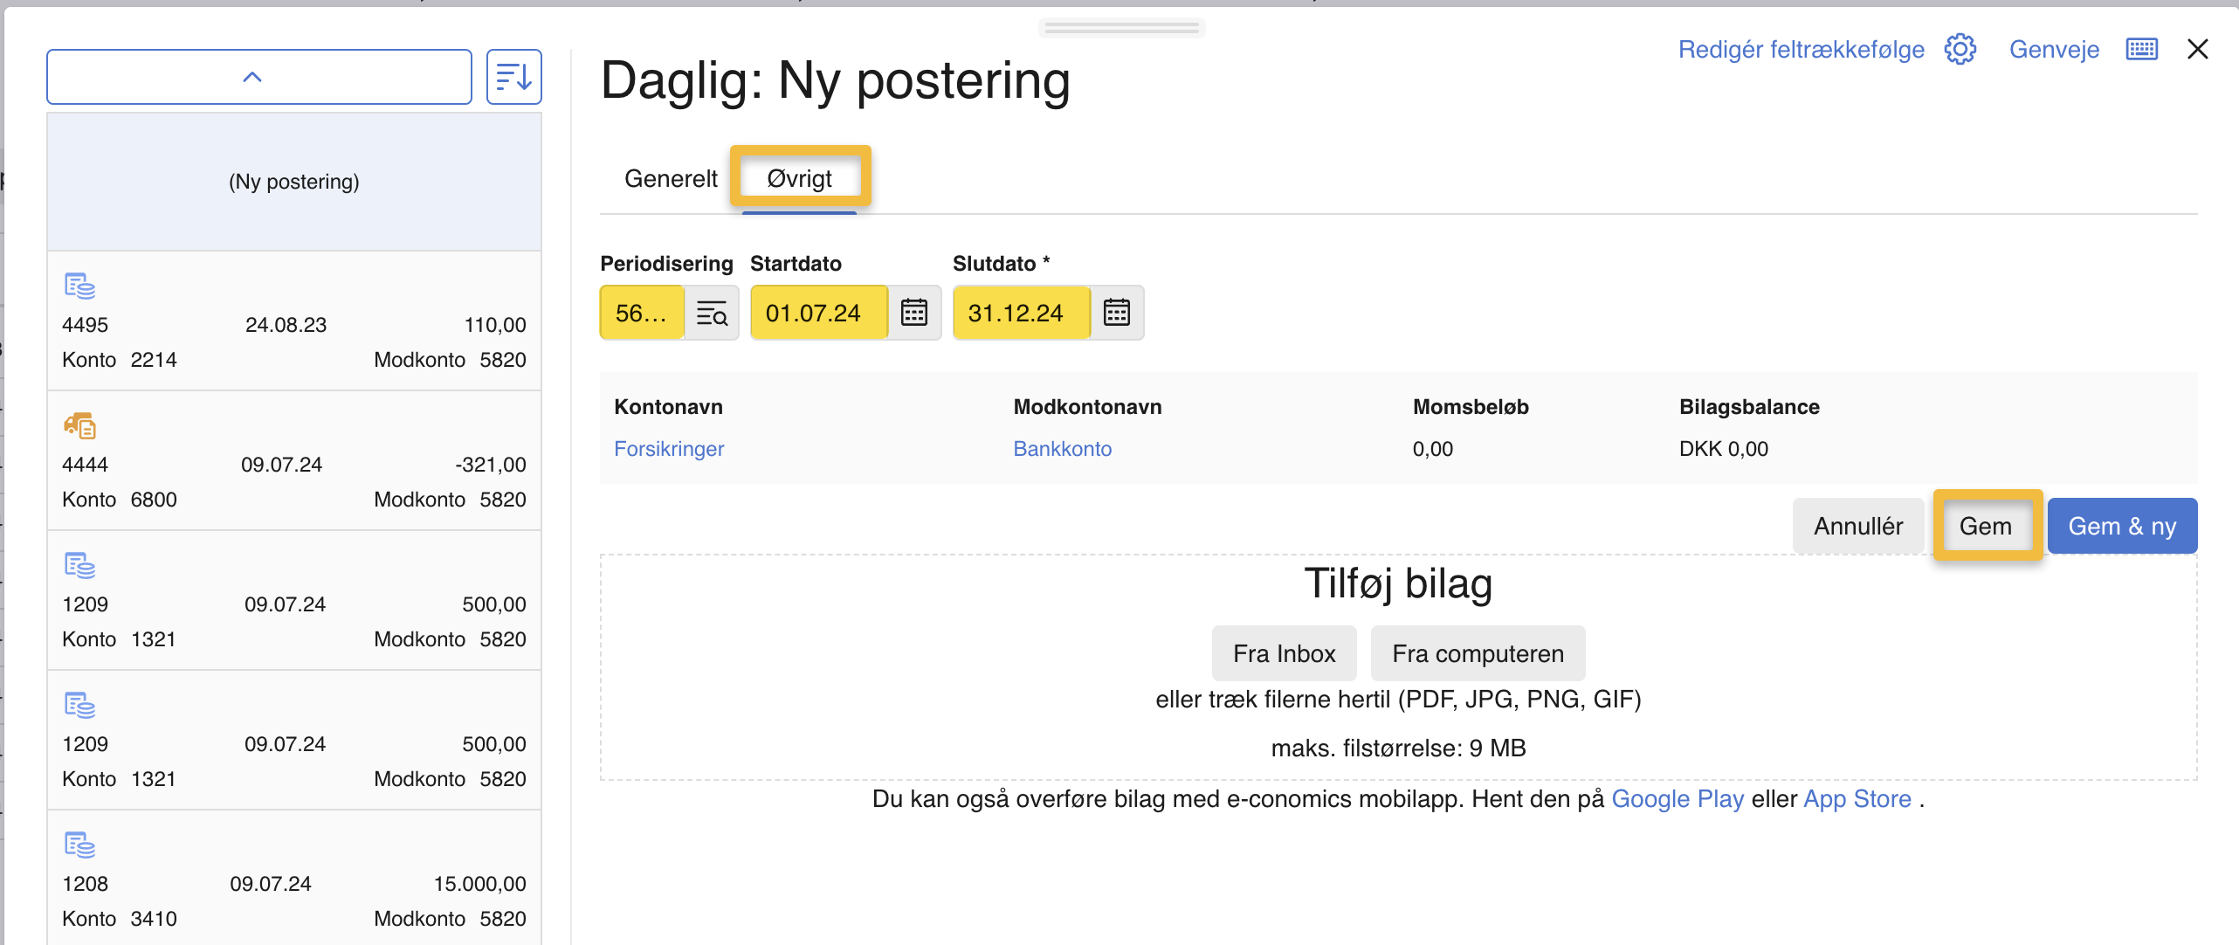This screenshot has width=2239, height=945.
Task: Switch to the Generelt tab
Action: tap(670, 177)
